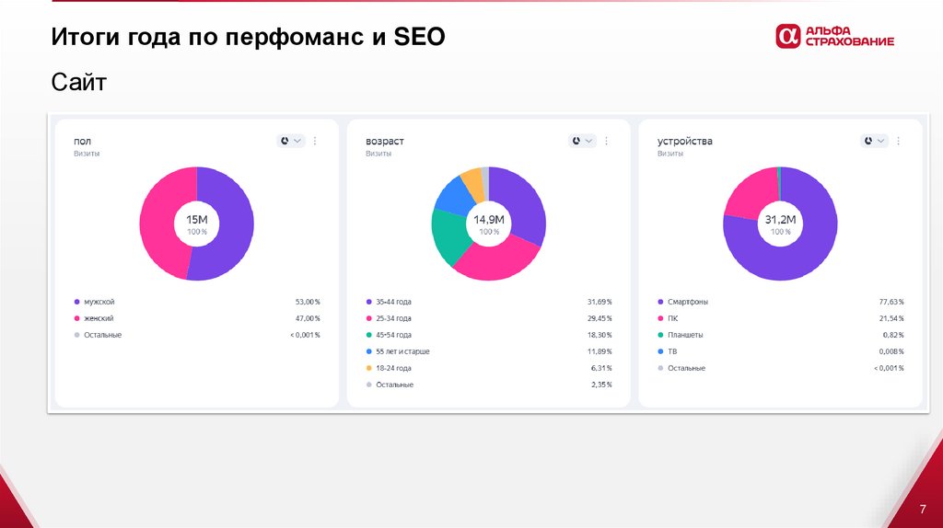
Task: Open three-dot menu of возраст widget
Action: [x=606, y=141]
